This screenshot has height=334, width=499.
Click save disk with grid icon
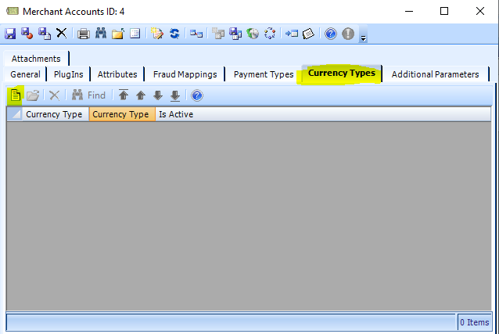235,34
